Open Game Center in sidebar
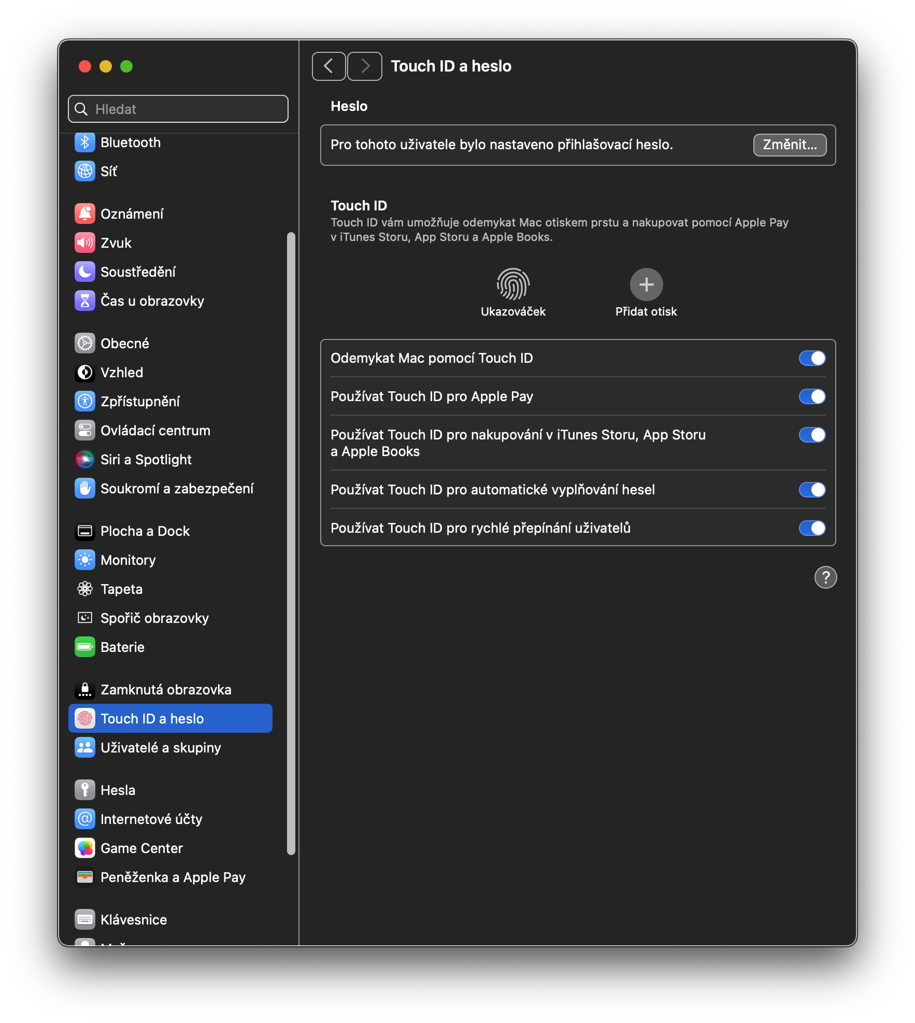 [141, 848]
